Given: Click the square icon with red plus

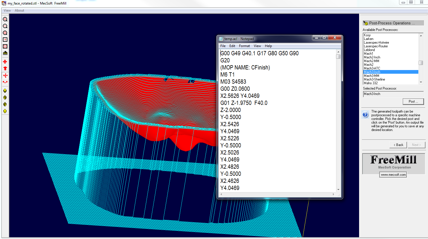Looking at the screenshot, I should (x=5, y=40).
